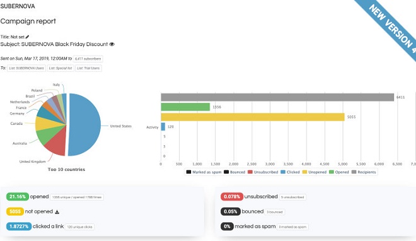
Task: Toggle Unsubscribed series in chart legend
Action: 263,172
